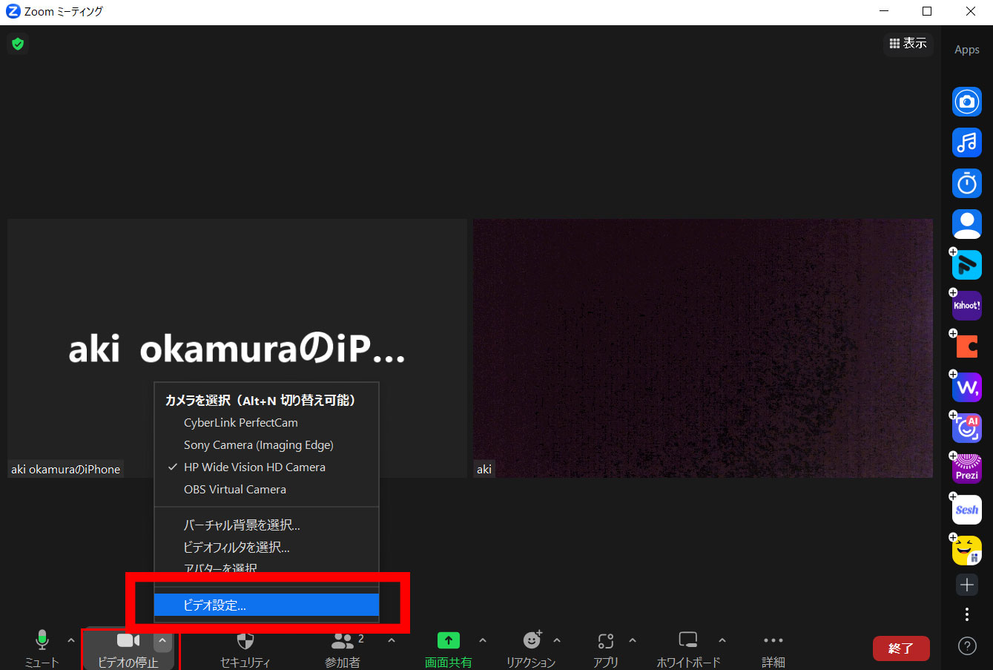
Task: Select the aki video tile
Action: tap(703, 348)
